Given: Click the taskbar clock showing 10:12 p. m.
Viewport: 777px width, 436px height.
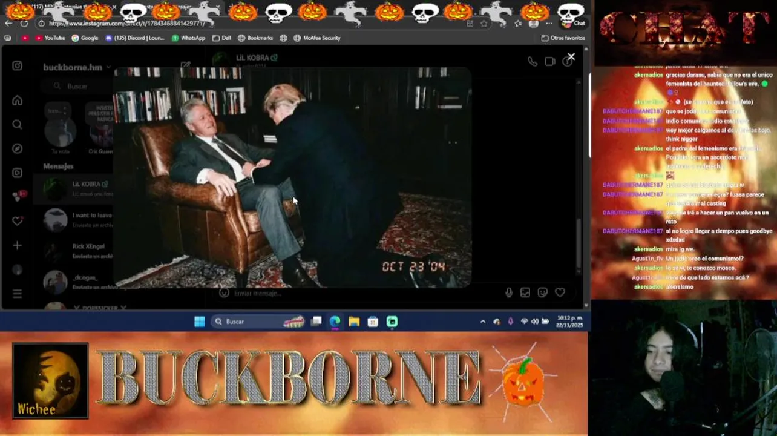Looking at the screenshot, I should point(570,322).
